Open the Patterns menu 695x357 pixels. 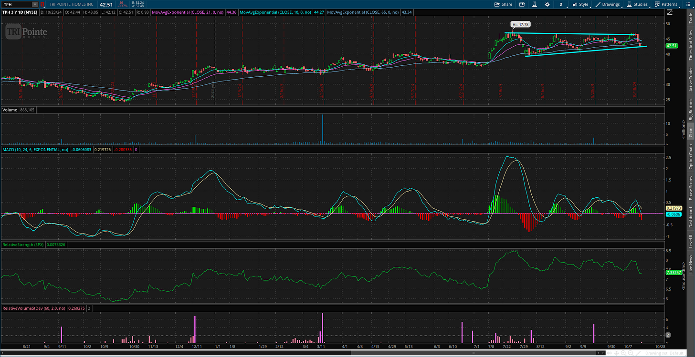(667, 4)
